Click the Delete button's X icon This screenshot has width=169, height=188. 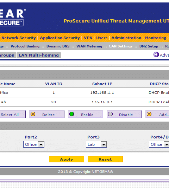tap(33, 114)
